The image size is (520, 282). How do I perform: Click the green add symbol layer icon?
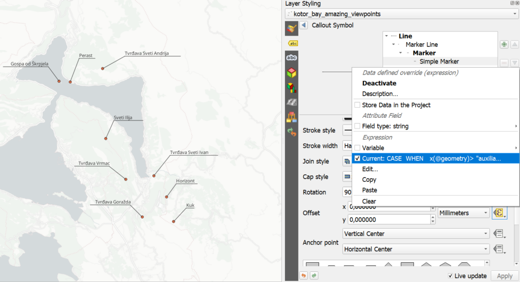(x=504, y=44)
